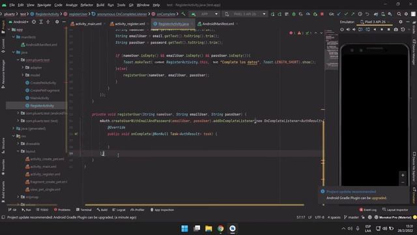Expand the adapter package
417x235 pixels.
pyautogui.click(x=23, y=68)
